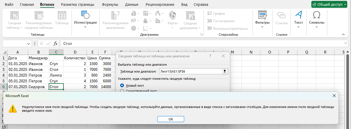Switch to the Вид tab

pos(184,5)
